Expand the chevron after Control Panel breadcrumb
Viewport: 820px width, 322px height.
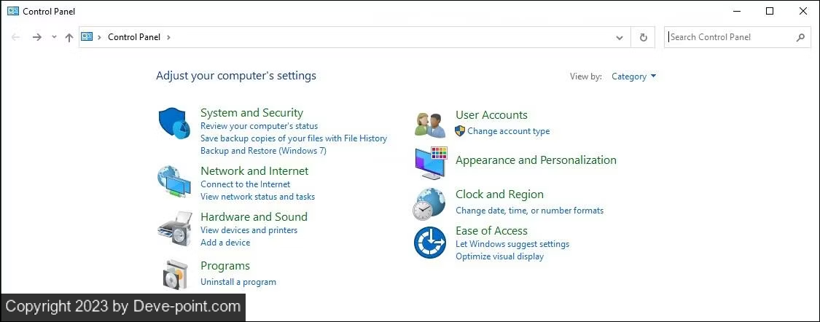tap(168, 37)
